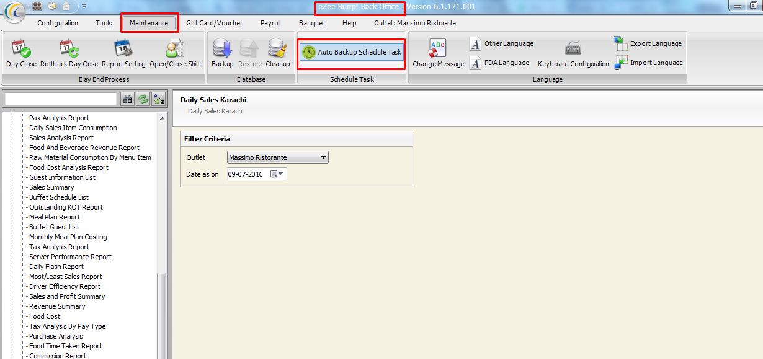Open the Banquet tab
Image resolution: width=763 pixels, height=359 pixels.
point(311,23)
